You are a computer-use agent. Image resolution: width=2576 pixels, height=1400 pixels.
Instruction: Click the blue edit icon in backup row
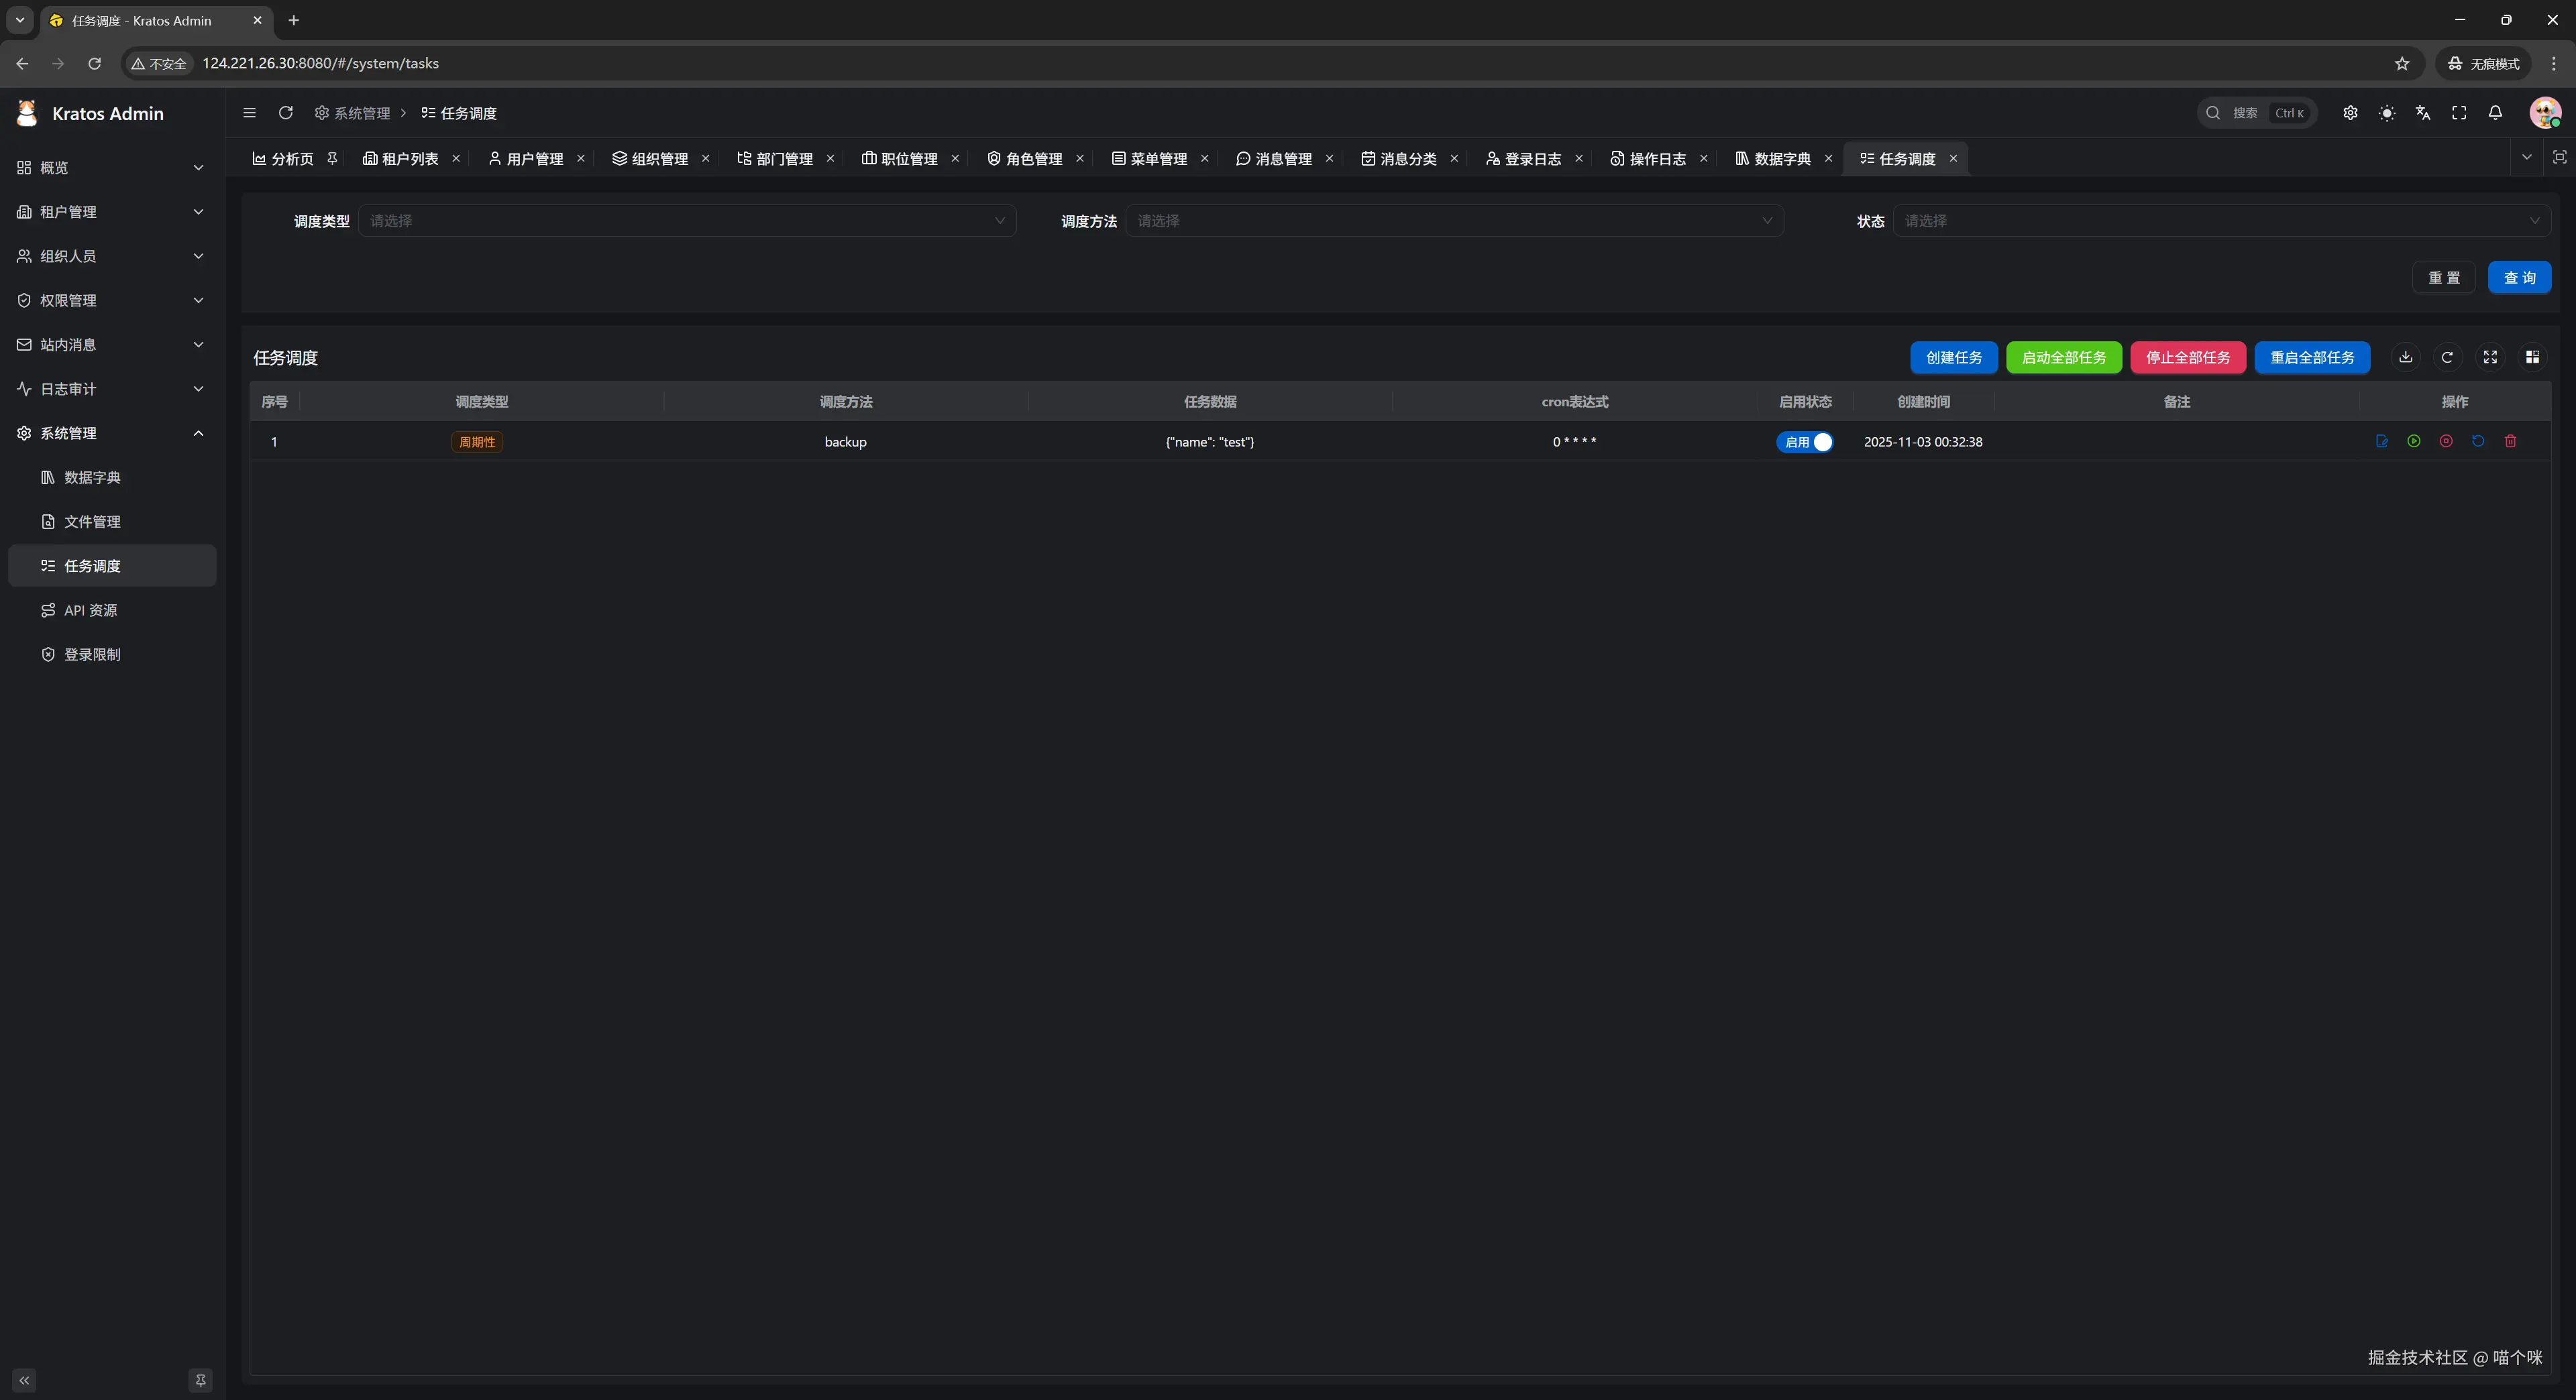coord(2382,441)
